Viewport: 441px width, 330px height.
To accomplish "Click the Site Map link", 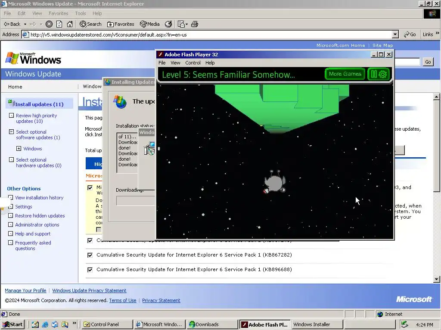I will point(382,45).
